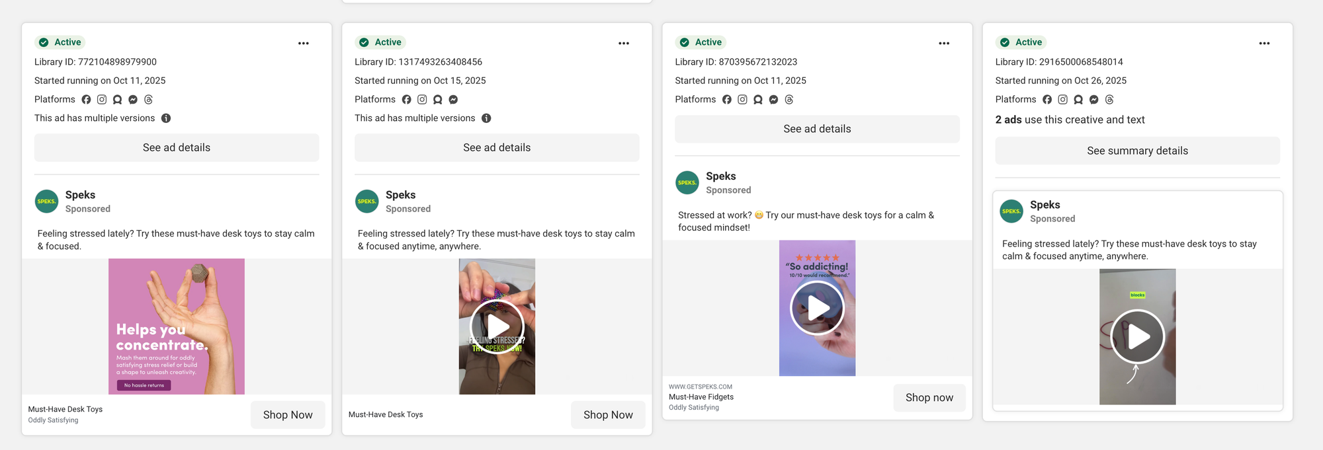The width and height of the screenshot is (1323, 450).
Task: Open options menu for ad 2916500068548014
Action: coord(1264,44)
